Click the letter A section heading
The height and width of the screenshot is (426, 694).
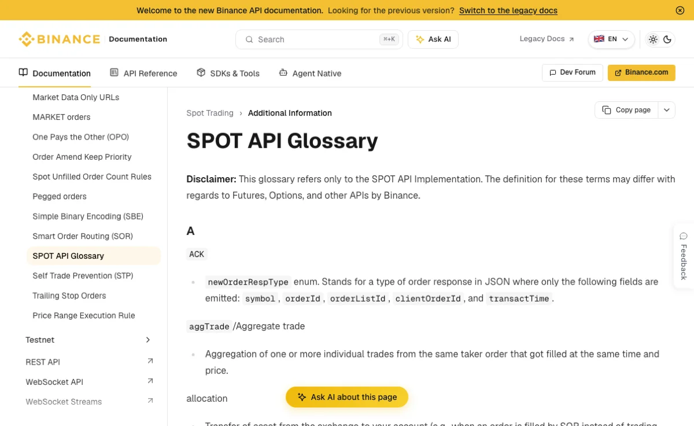[x=190, y=231]
